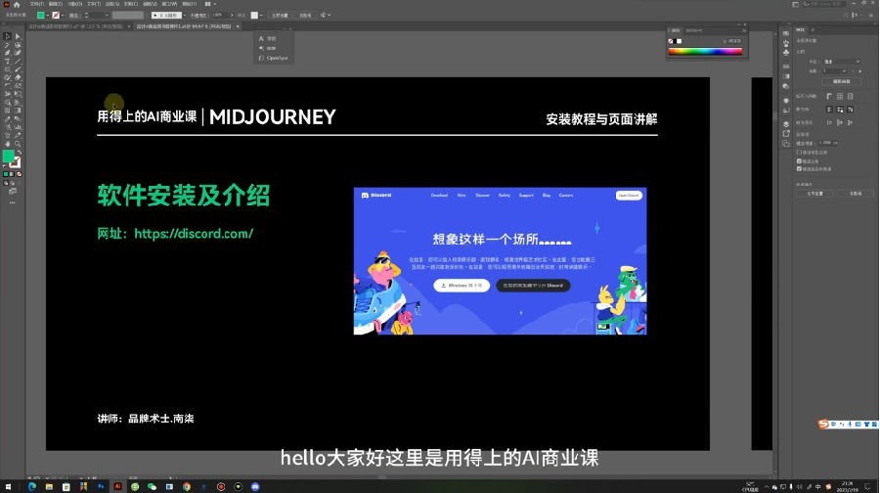Open the 帮助(H) menu
The image size is (880, 493).
(189, 4)
